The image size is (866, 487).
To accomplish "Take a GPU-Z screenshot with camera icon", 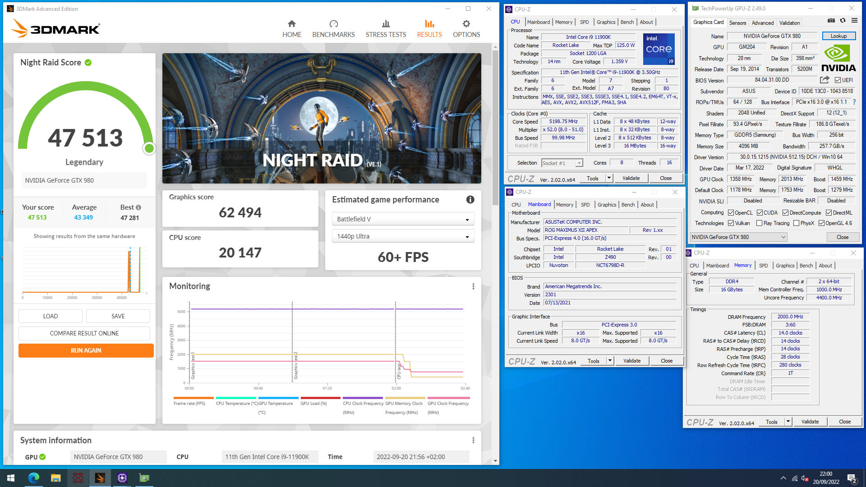I will click(x=831, y=20).
